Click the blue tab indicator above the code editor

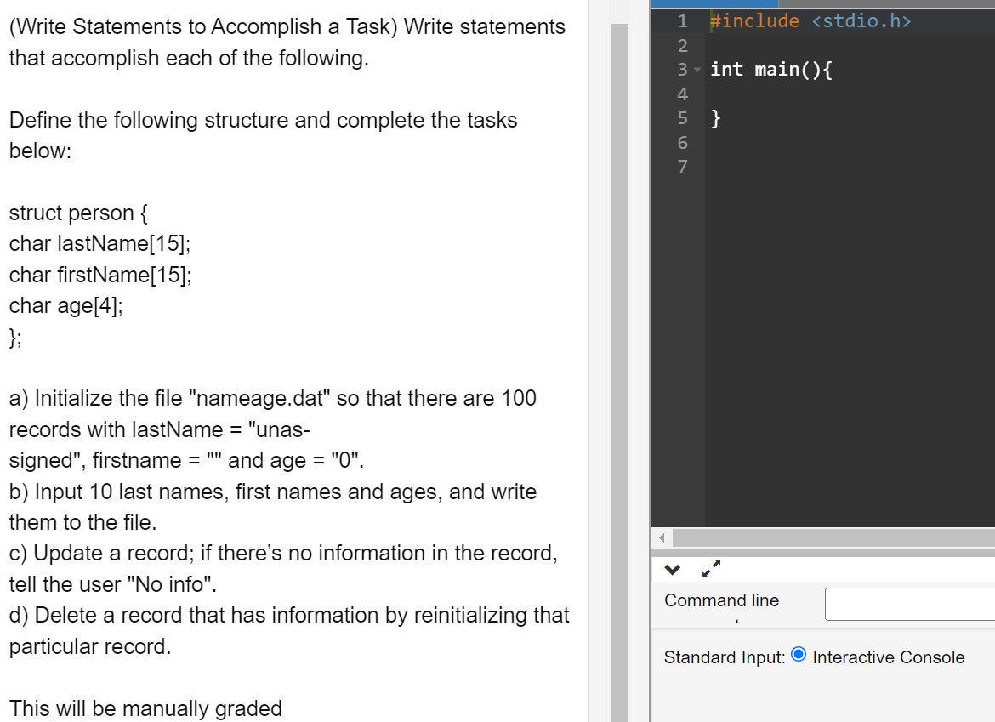coord(713,3)
